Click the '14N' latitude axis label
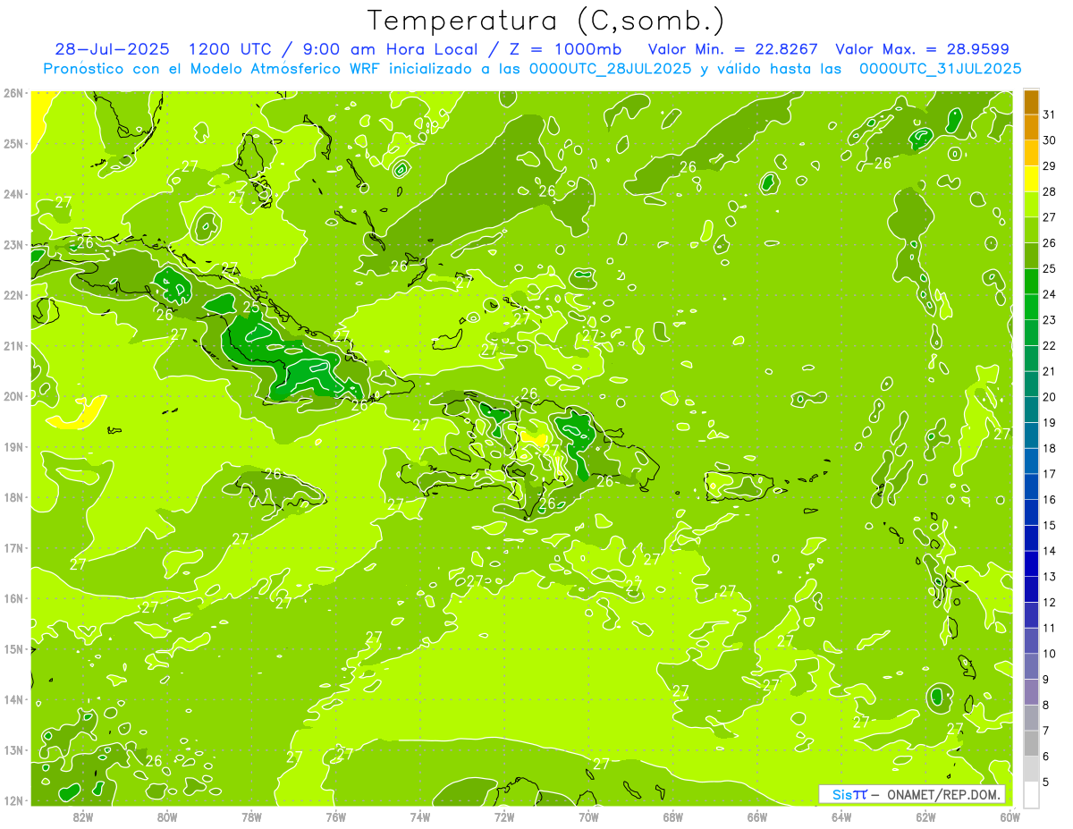The height and width of the screenshot is (829, 1073). 13,699
